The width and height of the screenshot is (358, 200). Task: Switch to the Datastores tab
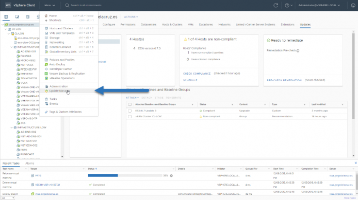[x=206, y=25]
